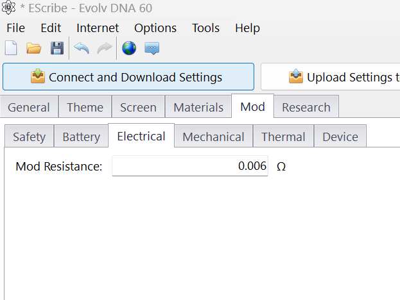Open the Internet menu

98,28
